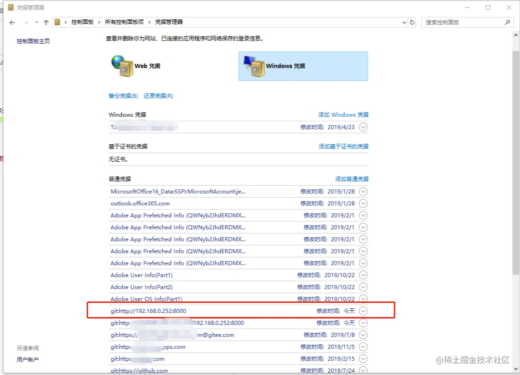Viewport: 520px width, 375px height.
Task: Click 凭据管理器 breadcrumb segment
Action: tap(169, 22)
